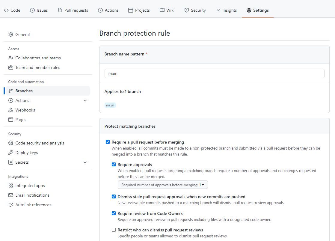
Task: Switch to the Wiki tab
Action: coord(167,10)
